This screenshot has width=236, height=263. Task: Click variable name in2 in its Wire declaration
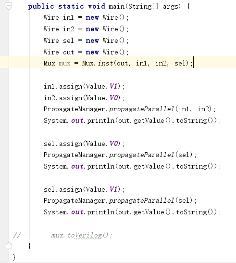click(x=68, y=29)
